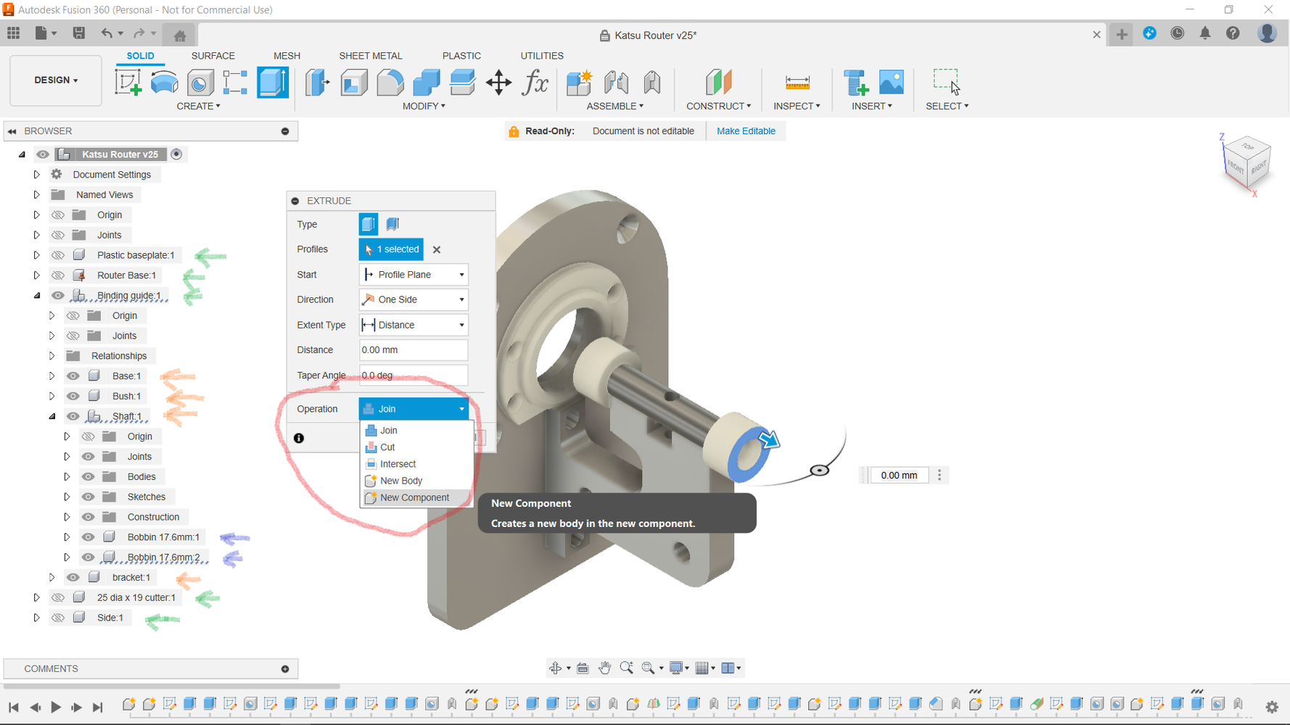Click the Insert Canvas image icon

point(892,82)
